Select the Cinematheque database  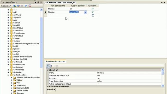click(19, 33)
